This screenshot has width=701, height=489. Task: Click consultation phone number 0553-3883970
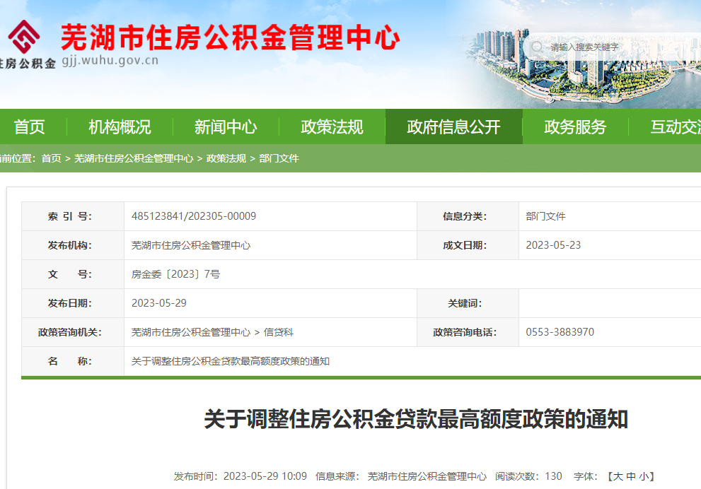[x=560, y=332]
